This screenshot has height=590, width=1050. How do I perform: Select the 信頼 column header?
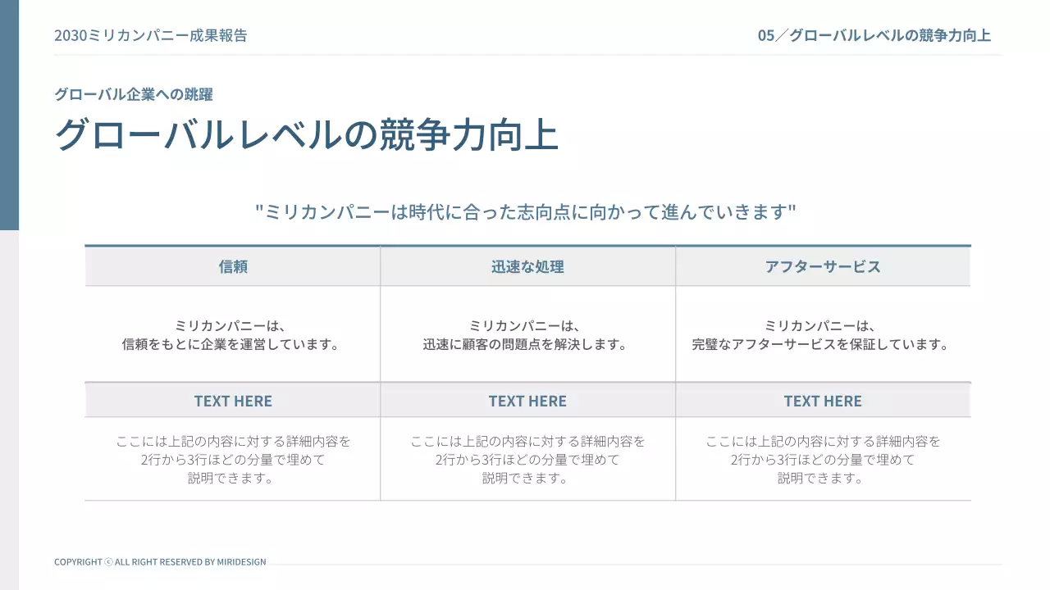(232, 265)
